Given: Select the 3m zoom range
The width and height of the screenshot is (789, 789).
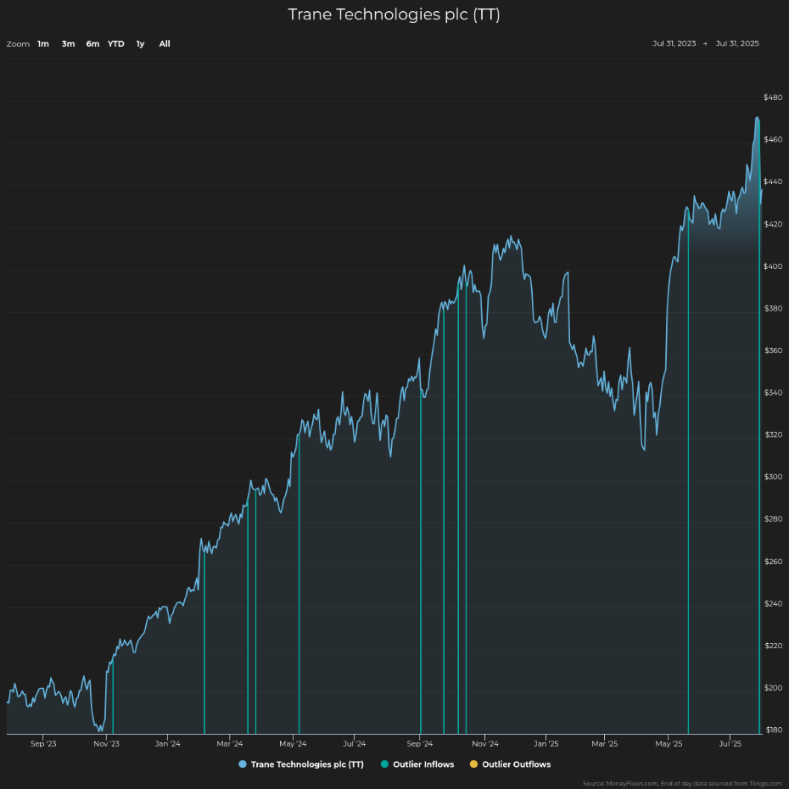Looking at the screenshot, I should tap(69, 44).
